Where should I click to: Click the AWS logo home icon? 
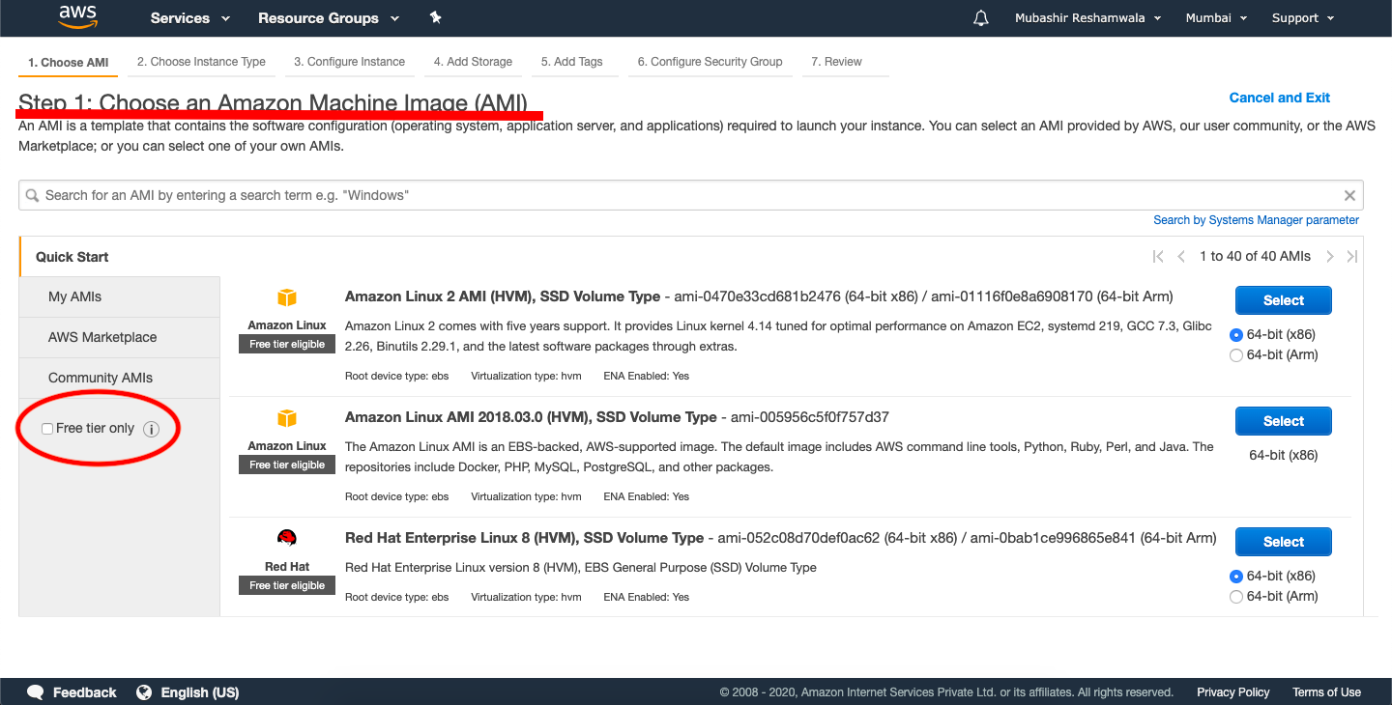[77, 16]
